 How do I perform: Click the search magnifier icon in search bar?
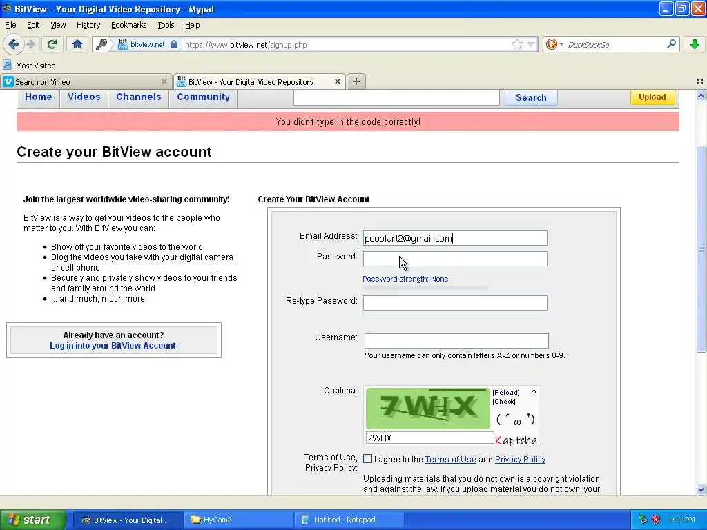point(671,44)
